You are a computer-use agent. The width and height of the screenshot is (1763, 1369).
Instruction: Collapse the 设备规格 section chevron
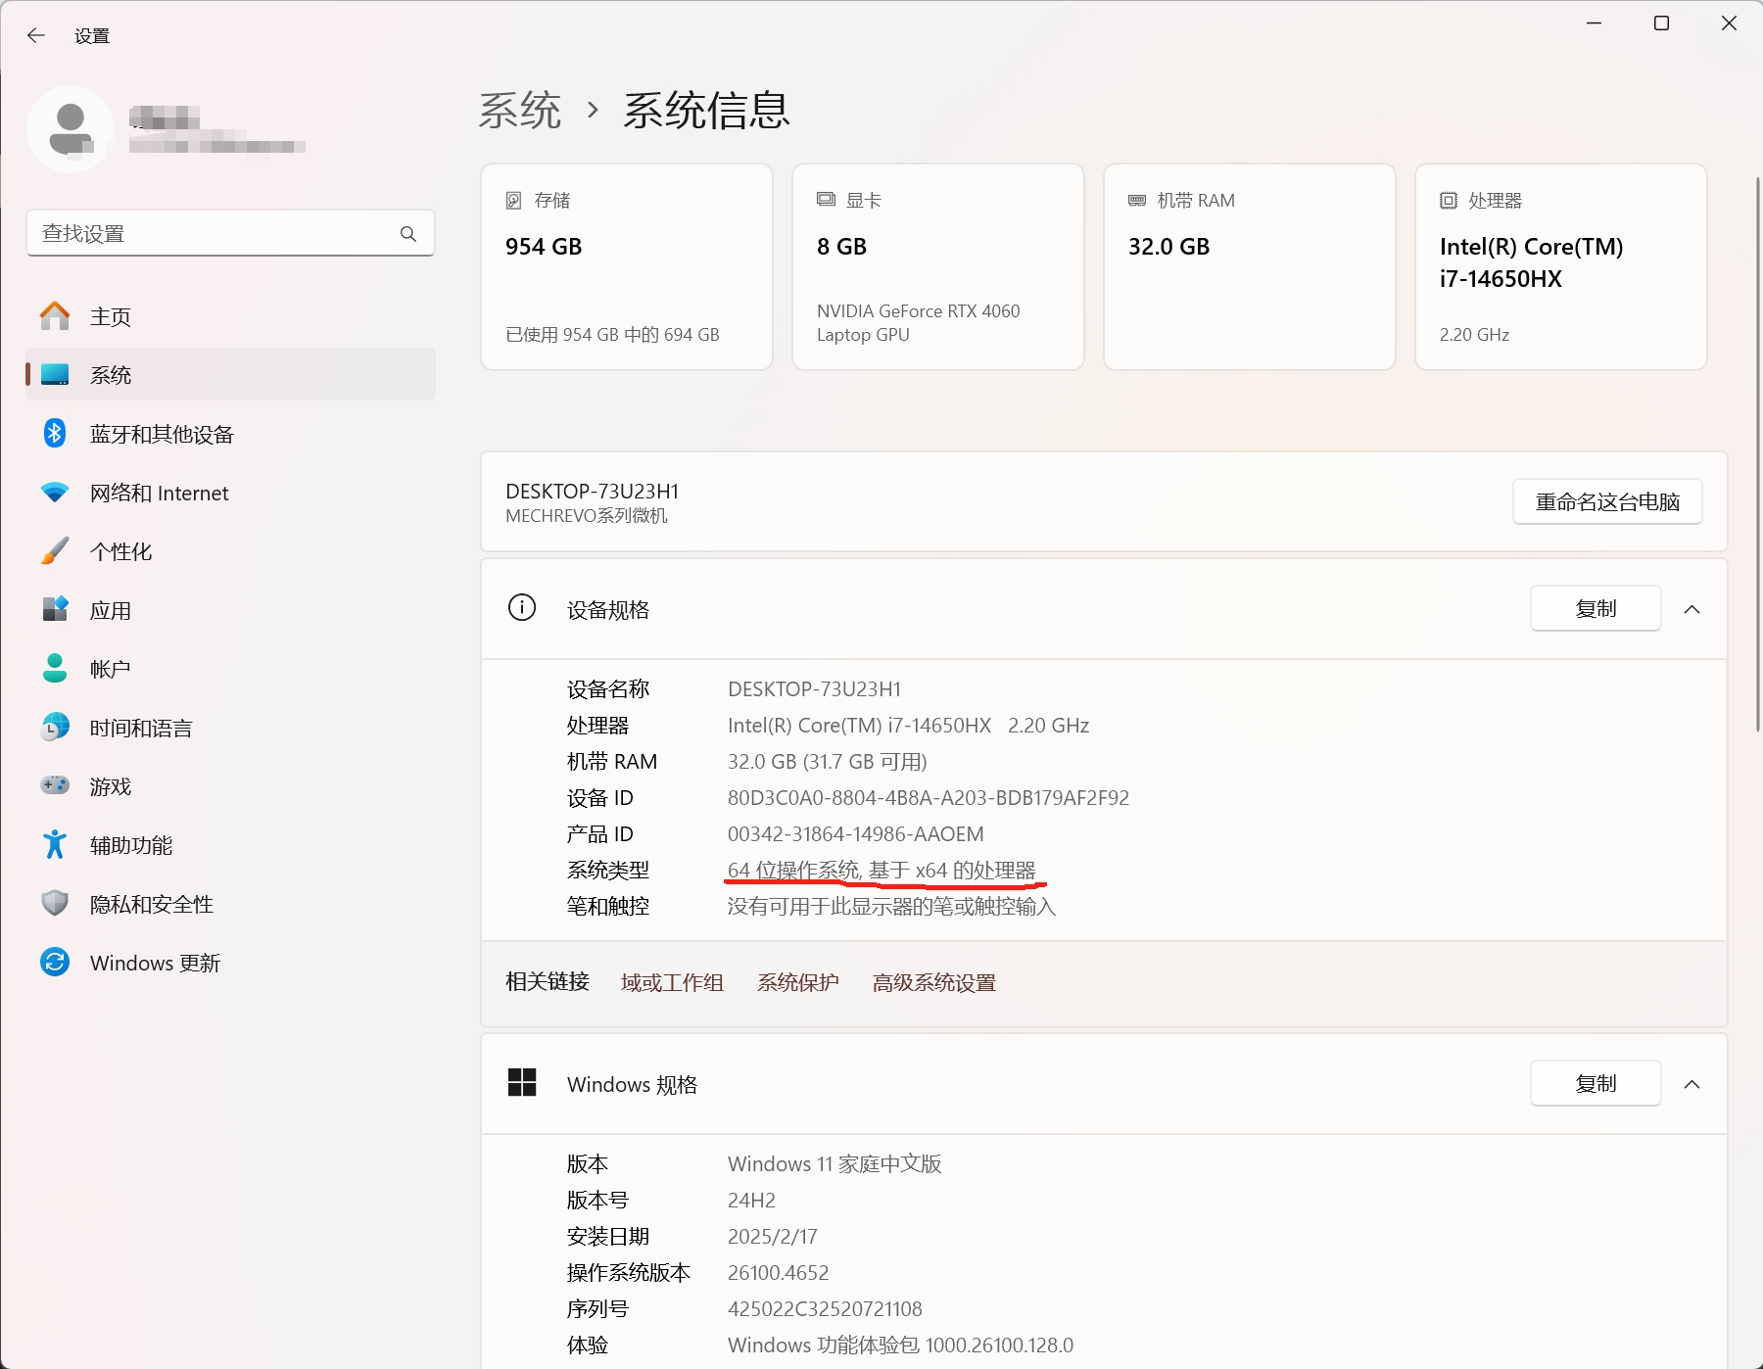(1692, 609)
